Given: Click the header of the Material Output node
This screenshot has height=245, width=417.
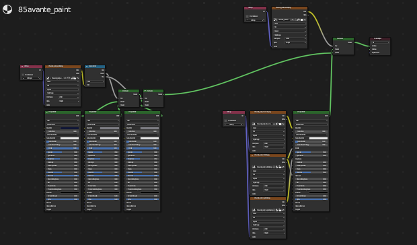Looking at the screenshot, I should click(x=380, y=39).
